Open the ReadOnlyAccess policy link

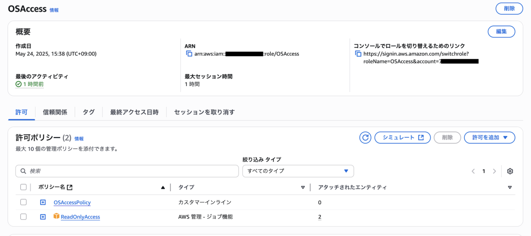(x=80, y=217)
